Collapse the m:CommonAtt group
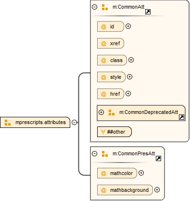The width and height of the screenshot is (190, 201). (x=95, y=7)
